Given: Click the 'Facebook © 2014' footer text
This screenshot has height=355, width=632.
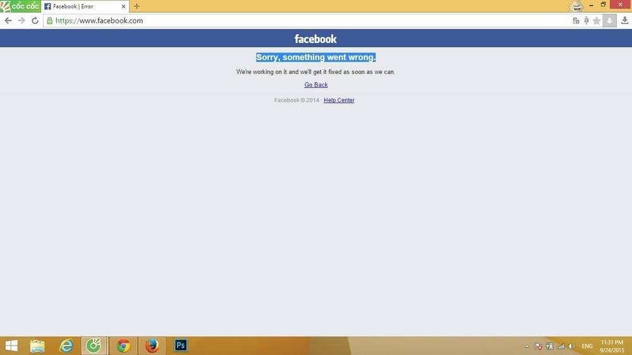Looking at the screenshot, I should [296, 100].
